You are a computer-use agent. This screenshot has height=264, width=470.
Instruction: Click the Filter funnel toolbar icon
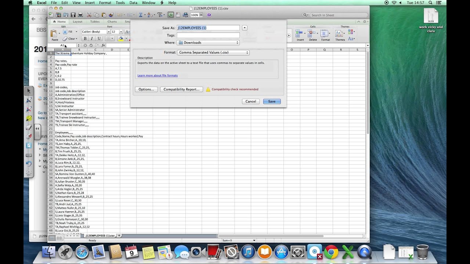160,15
